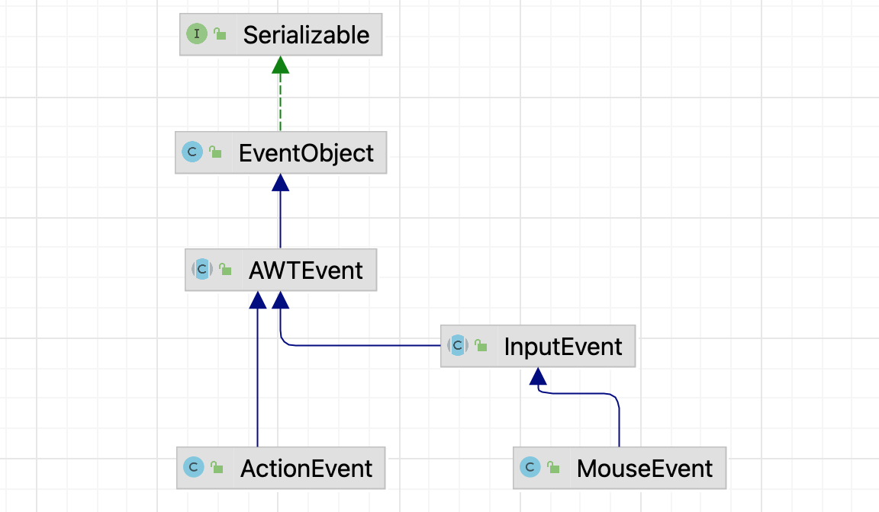Select the Serializable node label

click(x=306, y=35)
